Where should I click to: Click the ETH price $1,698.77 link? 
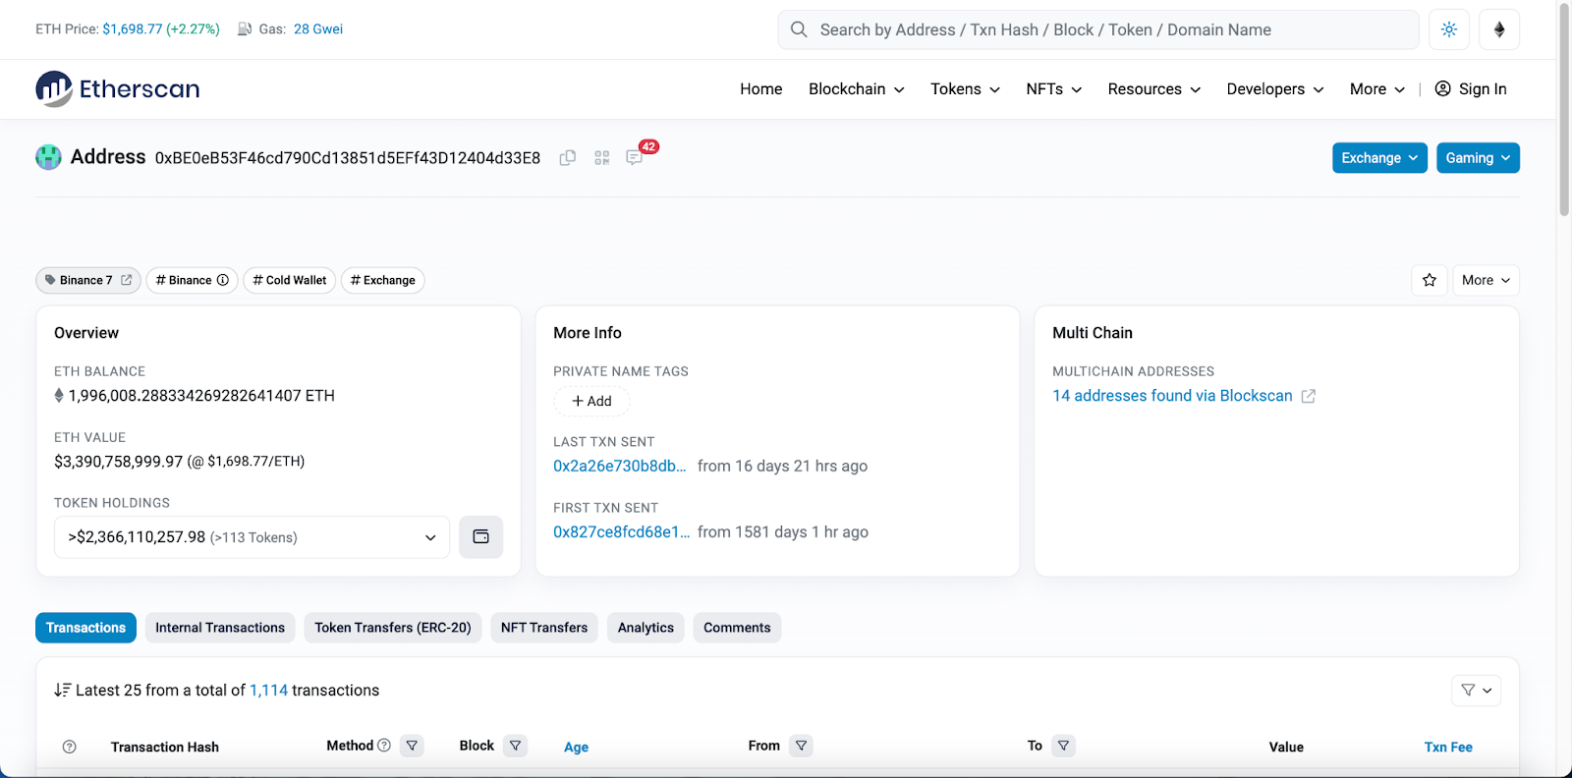tap(161, 29)
